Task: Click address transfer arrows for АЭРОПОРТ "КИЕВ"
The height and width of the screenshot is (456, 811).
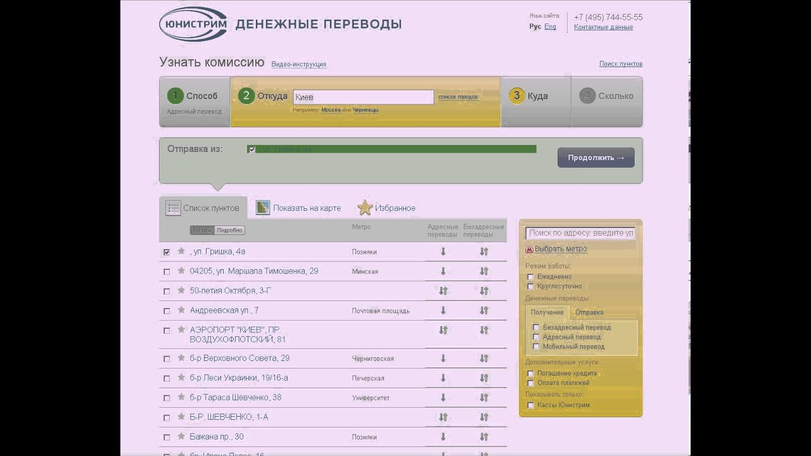Action: (x=443, y=330)
